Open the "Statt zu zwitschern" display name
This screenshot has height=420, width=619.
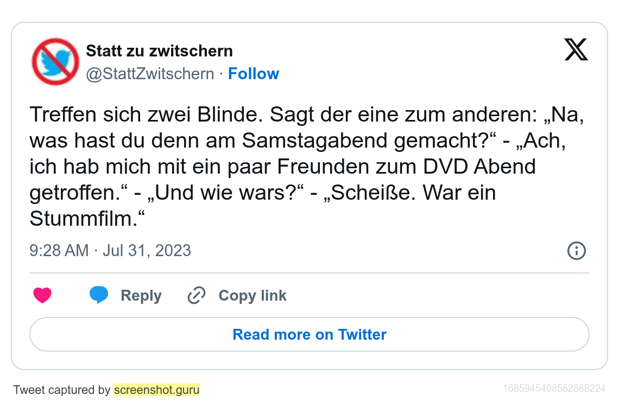[x=160, y=51]
